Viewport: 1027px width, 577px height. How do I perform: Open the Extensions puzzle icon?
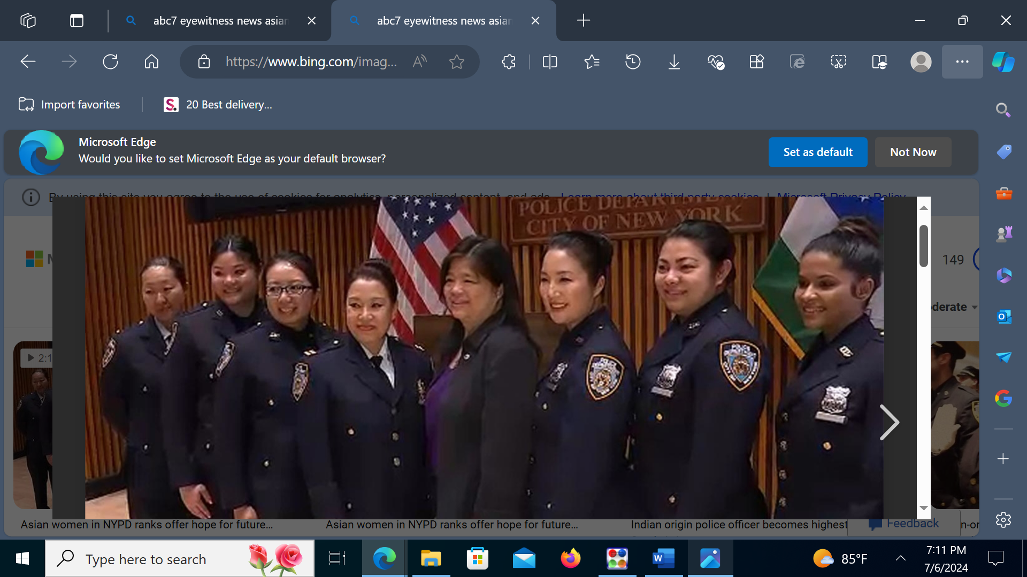pos(509,62)
